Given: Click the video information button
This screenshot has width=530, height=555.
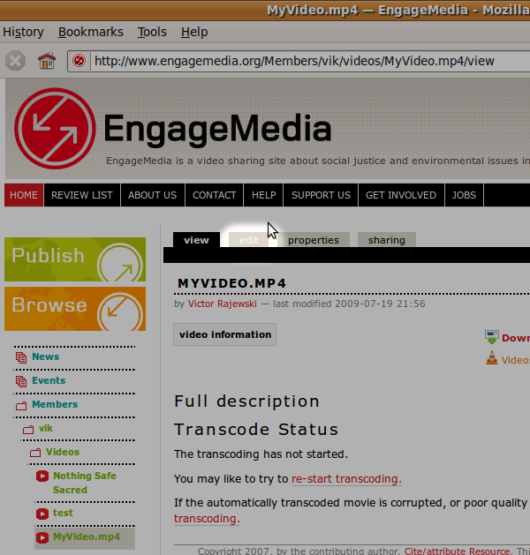Looking at the screenshot, I should (x=224, y=334).
